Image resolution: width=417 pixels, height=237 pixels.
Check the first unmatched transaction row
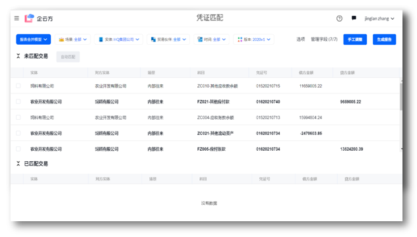coord(18,86)
